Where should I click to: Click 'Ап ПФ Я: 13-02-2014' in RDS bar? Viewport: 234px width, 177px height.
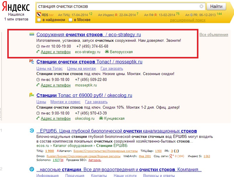pyautogui.click(x=160, y=15)
